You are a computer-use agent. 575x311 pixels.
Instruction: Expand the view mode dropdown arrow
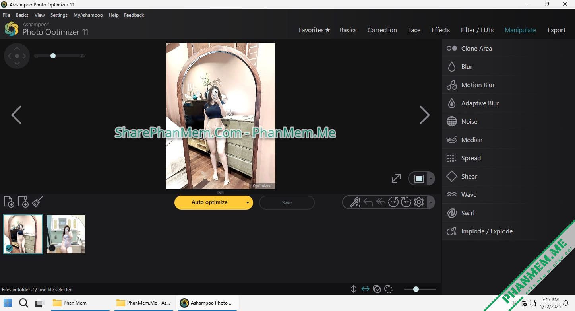point(431,179)
